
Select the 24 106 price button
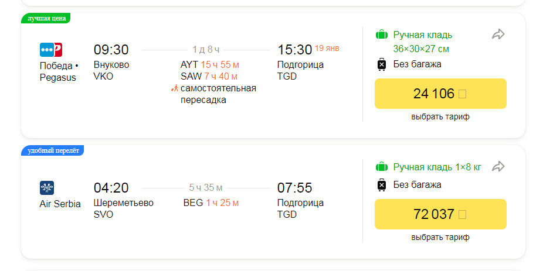[x=440, y=94]
